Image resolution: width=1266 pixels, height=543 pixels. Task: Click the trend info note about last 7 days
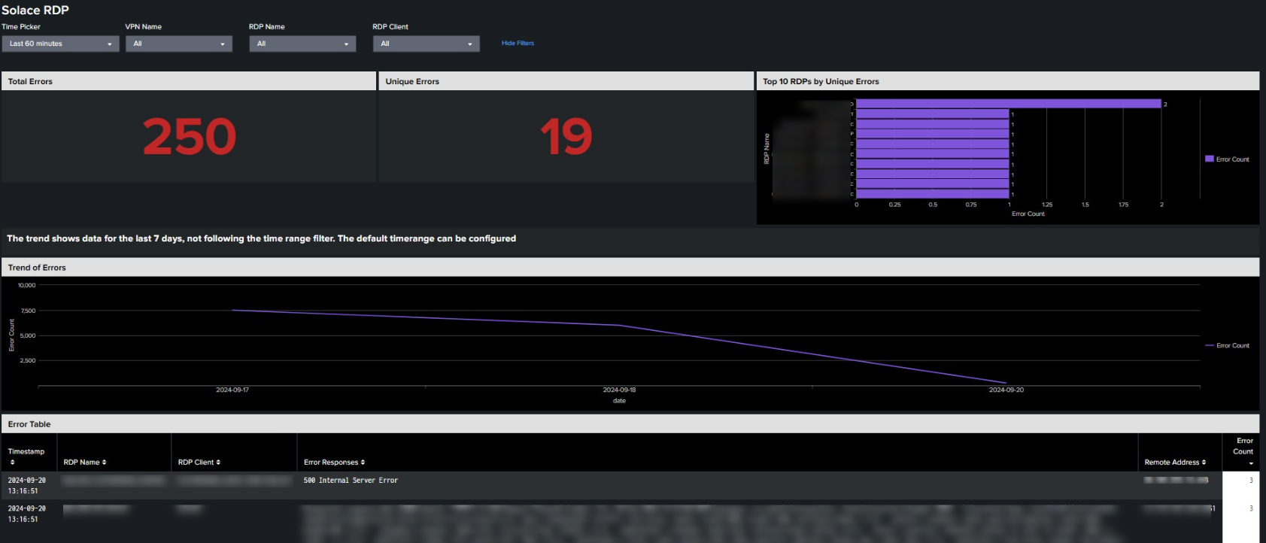261,238
